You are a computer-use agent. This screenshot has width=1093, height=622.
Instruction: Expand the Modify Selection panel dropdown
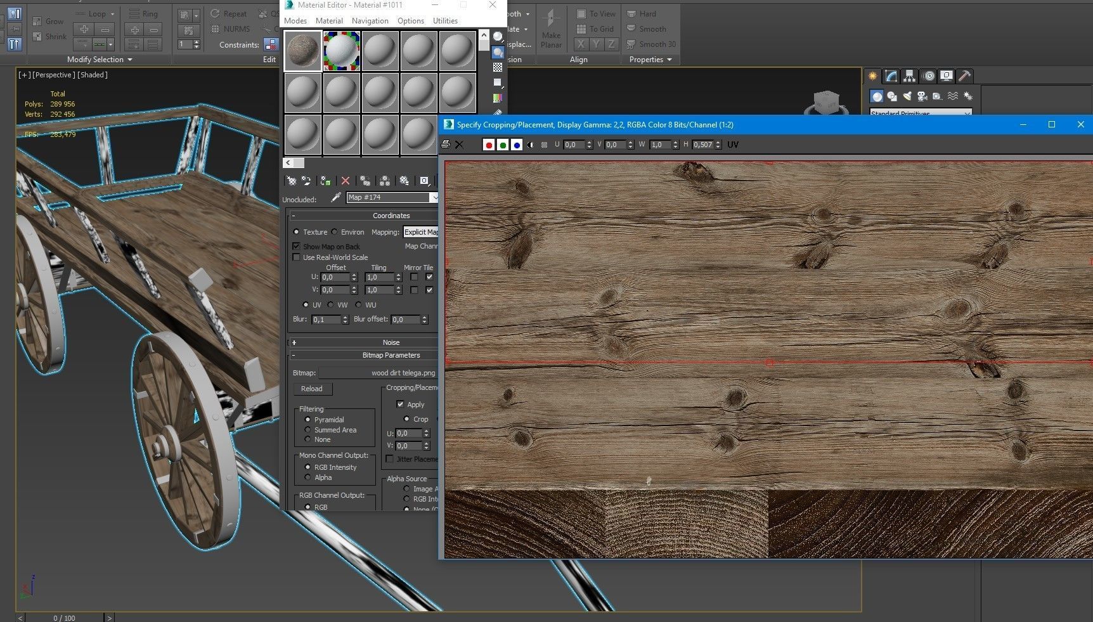[130, 60]
